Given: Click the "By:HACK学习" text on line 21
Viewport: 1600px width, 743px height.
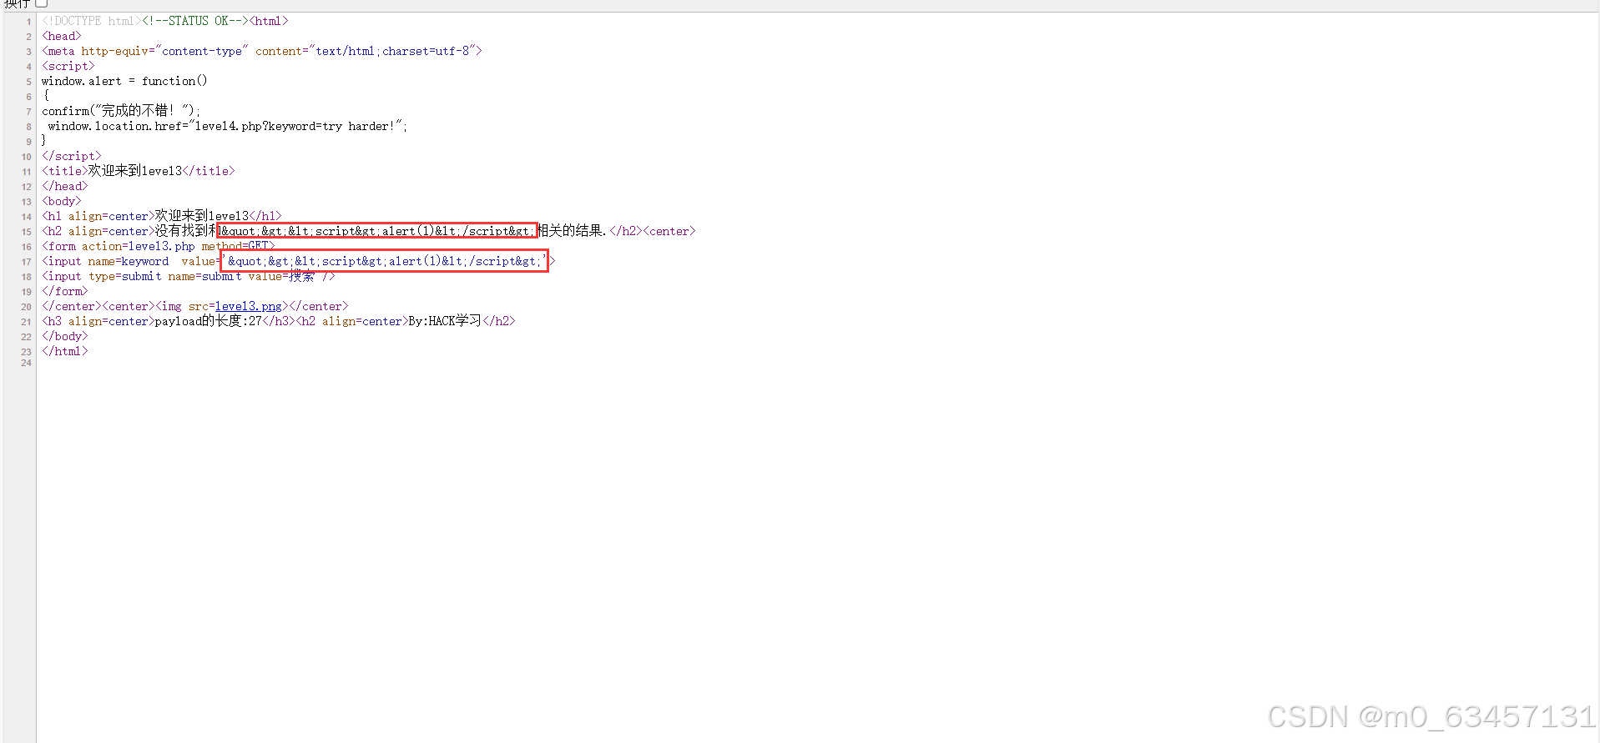Looking at the screenshot, I should coord(445,321).
